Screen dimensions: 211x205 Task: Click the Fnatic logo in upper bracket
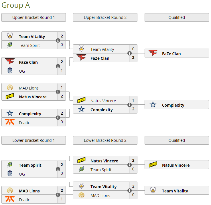pos(10,122)
